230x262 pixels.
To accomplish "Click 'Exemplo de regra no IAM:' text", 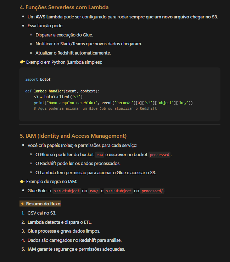I will tap(51, 182).
